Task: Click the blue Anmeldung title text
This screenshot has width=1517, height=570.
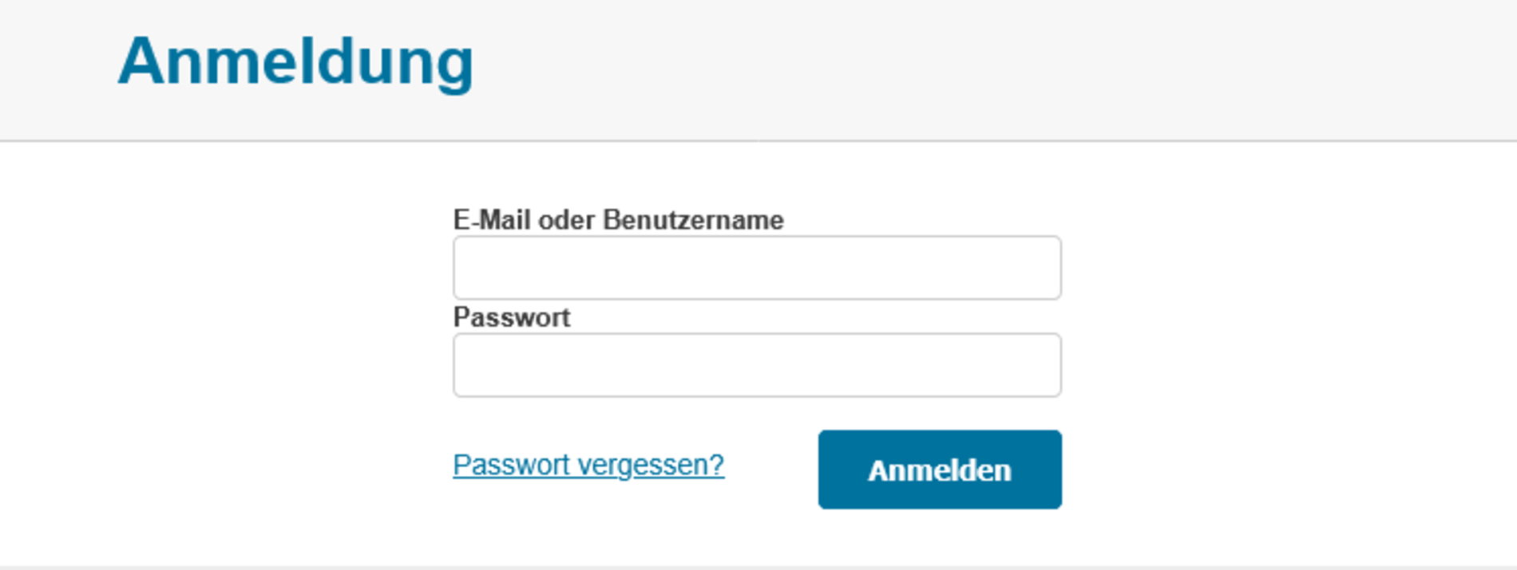Action: point(296,61)
